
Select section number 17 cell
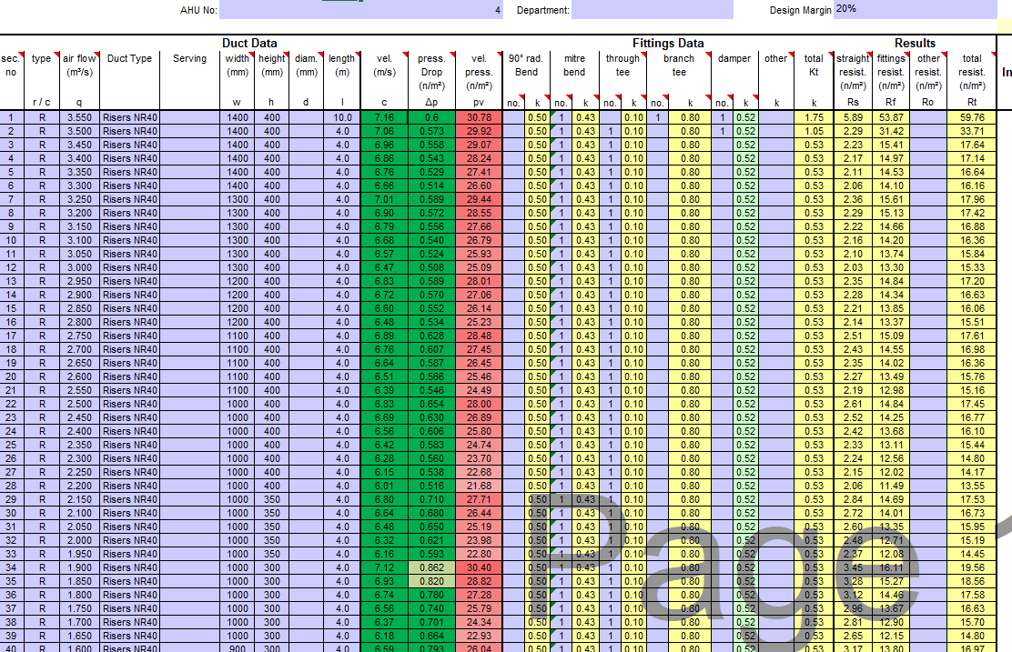(11, 336)
